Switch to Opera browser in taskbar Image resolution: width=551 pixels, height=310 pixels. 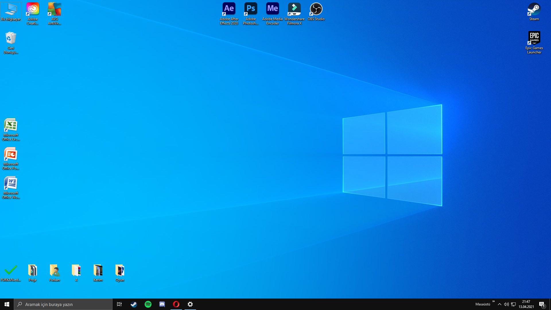coord(176,304)
